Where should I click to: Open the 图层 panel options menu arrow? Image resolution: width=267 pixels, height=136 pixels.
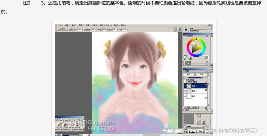coord(209,71)
